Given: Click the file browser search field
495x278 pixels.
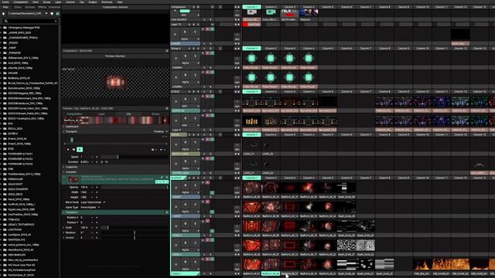Looking at the screenshot, I should coord(30,21).
